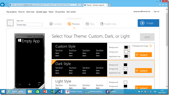This screenshot has width=169, height=95.
Task: Click the Dark Style Application bar swatch
Action: (x=125, y=73)
